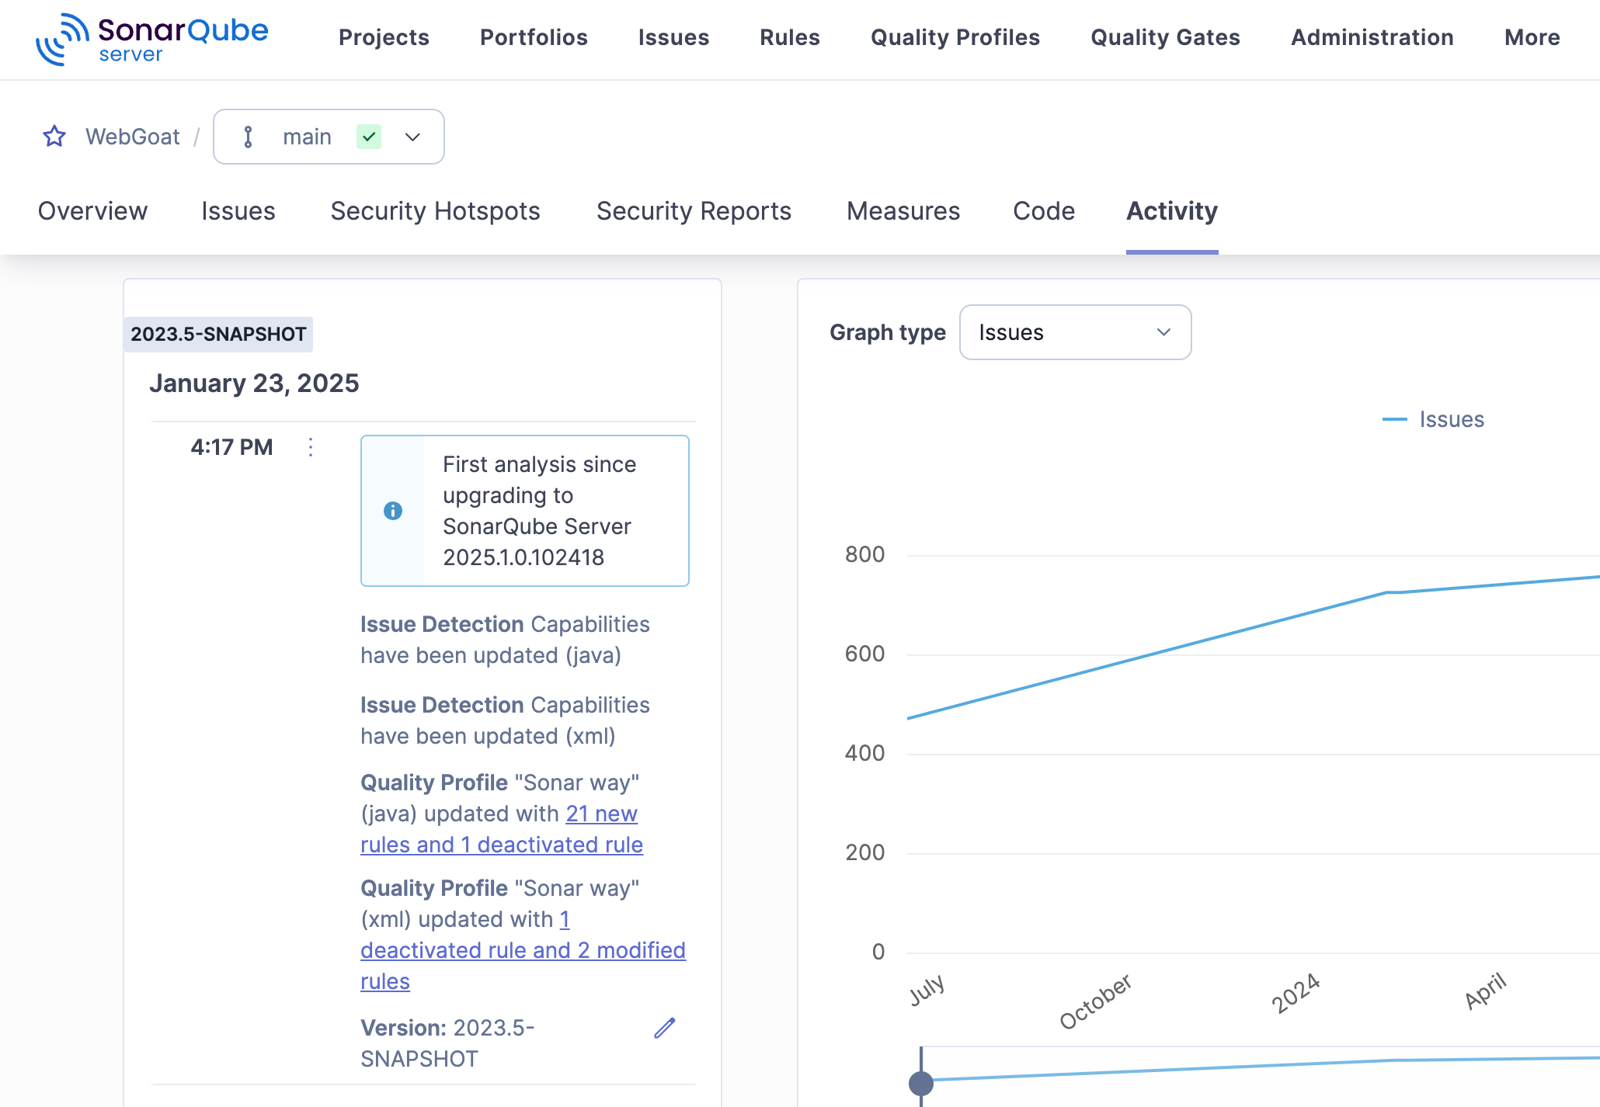The width and height of the screenshot is (1600, 1107).
Task: Click the info icon in the upgrade notification
Action: [391, 511]
